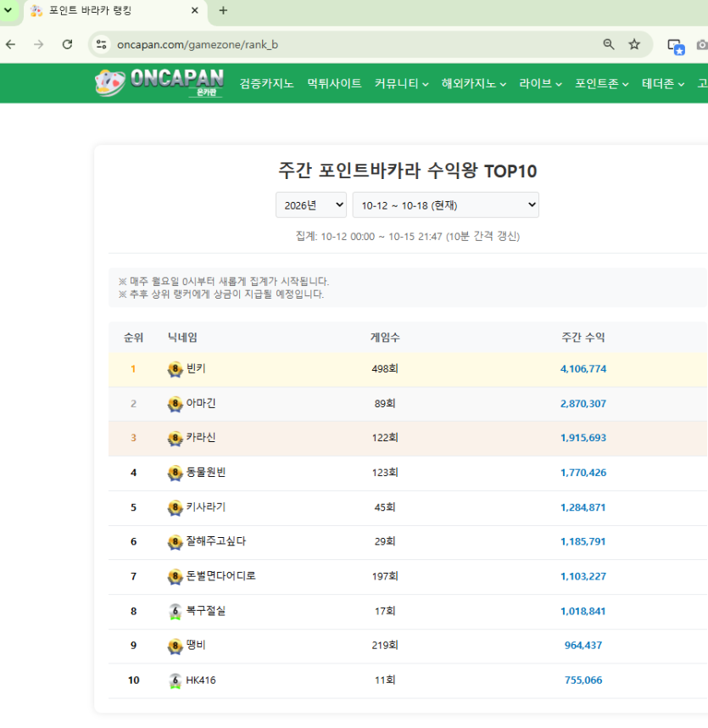Click the camera icon at toolbar edge
708x728 pixels.
tap(702, 45)
